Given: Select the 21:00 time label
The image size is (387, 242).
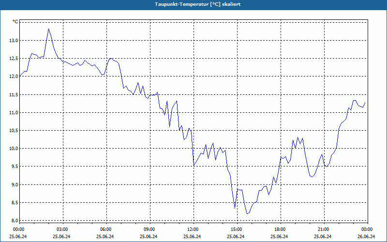Looking at the screenshot, I should click(x=324, y=229).
